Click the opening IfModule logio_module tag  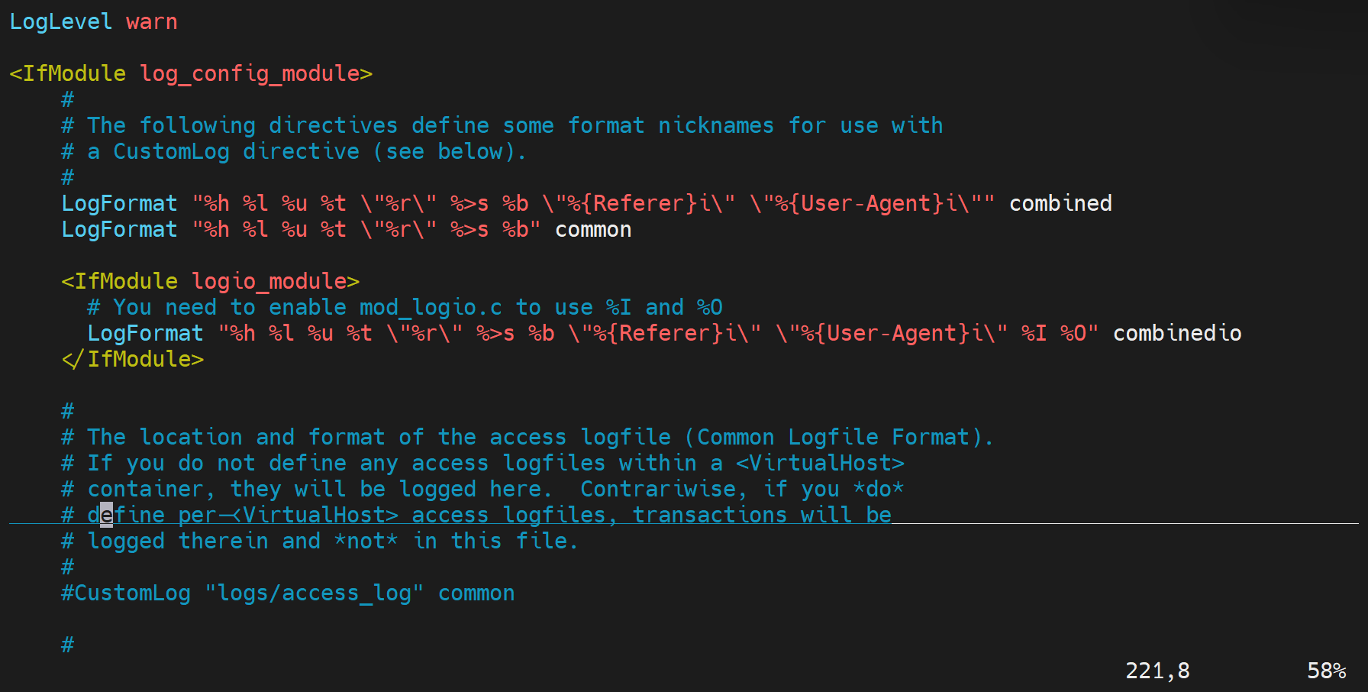click(210, 282)
